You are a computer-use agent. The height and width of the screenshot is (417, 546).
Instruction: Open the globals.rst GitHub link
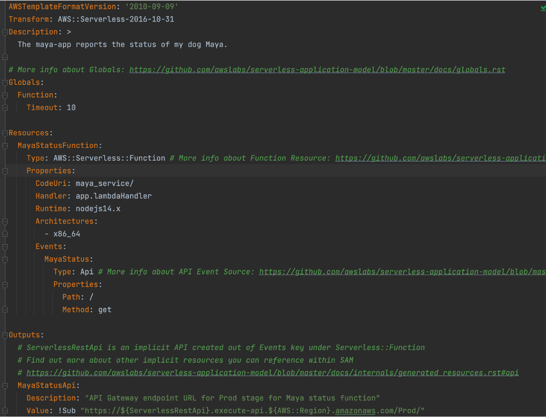[x=317, y=70]
